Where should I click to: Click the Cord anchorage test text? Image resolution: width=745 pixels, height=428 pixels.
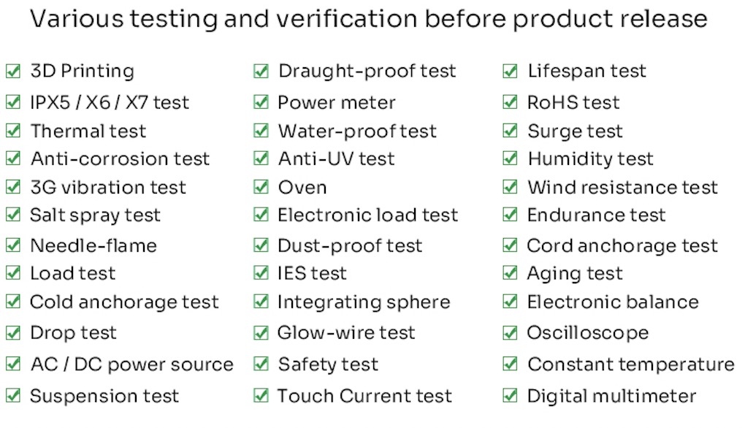click(x=622, y=246)
